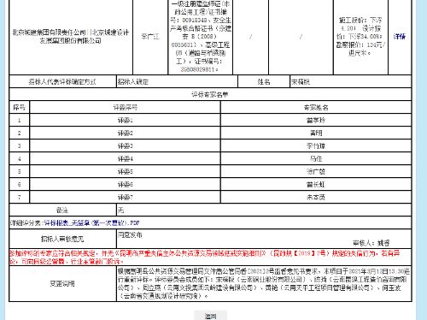Viewport: 427px width, 320px height.
Task: Click the red warning notice about experts
Action: [x=205, y=258]
